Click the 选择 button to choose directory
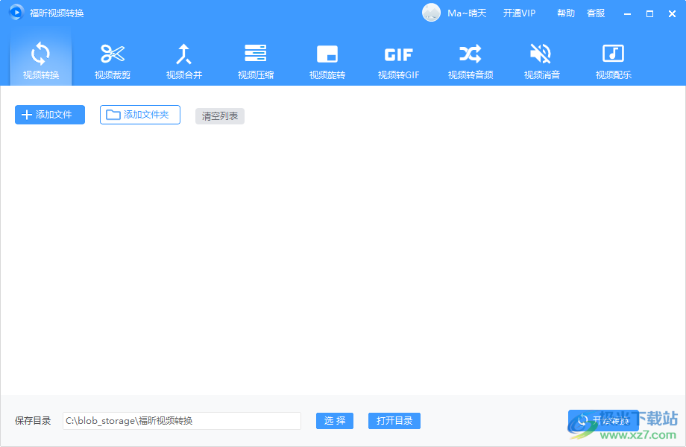Screen dimensions: 686x447 point(335,421)
